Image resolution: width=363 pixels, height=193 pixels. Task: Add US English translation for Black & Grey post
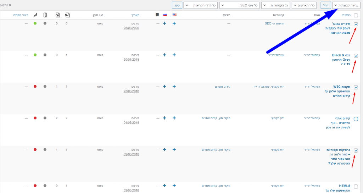click(x=174, y=55)
